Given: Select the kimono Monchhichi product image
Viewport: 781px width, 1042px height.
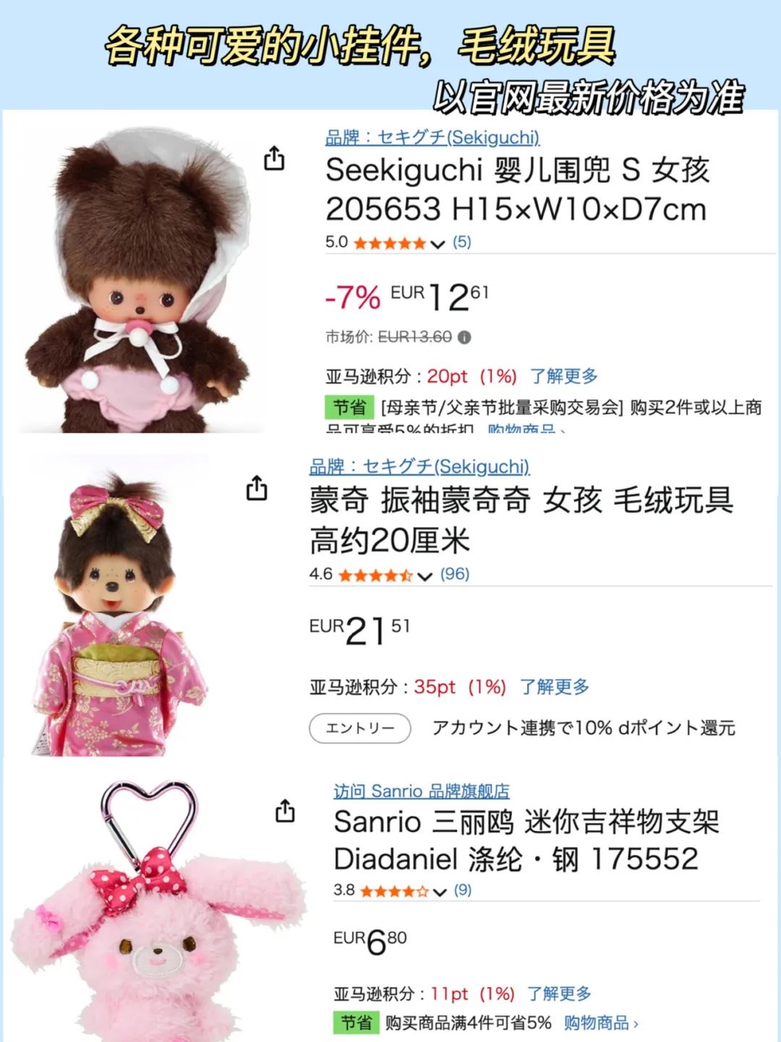Looking at the screenshot, I should pyautogui.click(x=119, y=612).
